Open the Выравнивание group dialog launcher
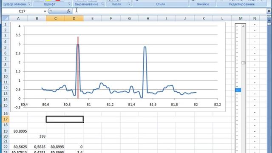The image size is (272, 153). pos(103,4)
